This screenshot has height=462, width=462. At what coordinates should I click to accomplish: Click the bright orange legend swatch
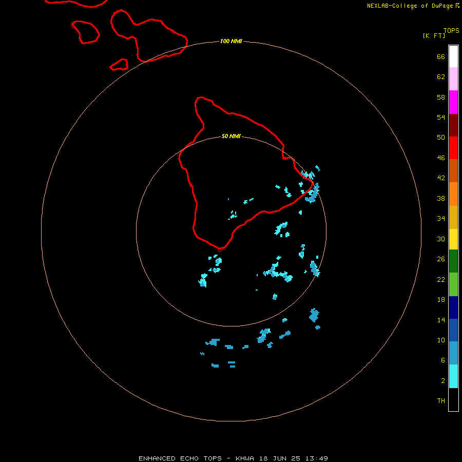point(453,194)
